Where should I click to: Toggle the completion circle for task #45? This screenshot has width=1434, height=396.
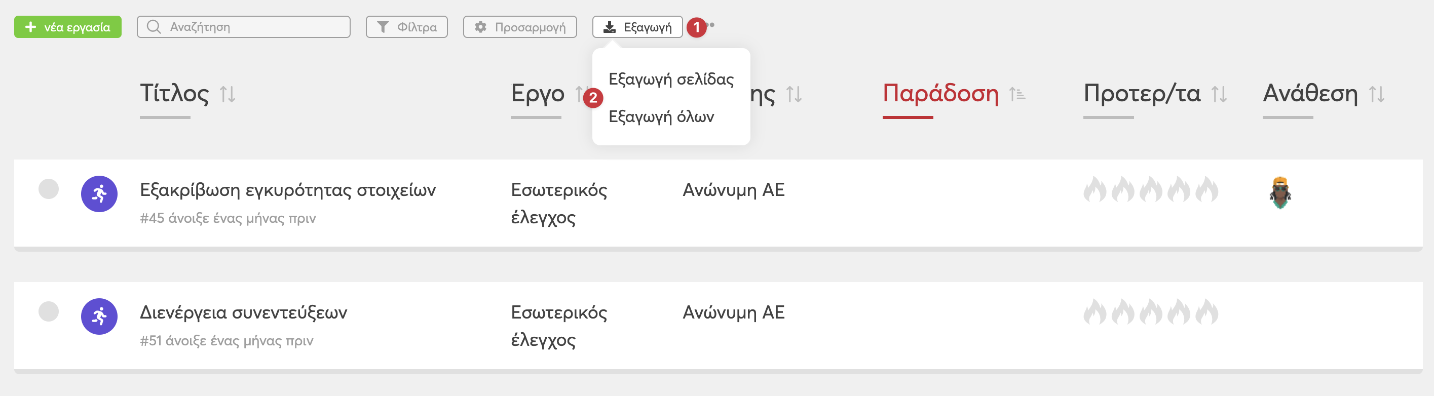click(x=49, y=189)
